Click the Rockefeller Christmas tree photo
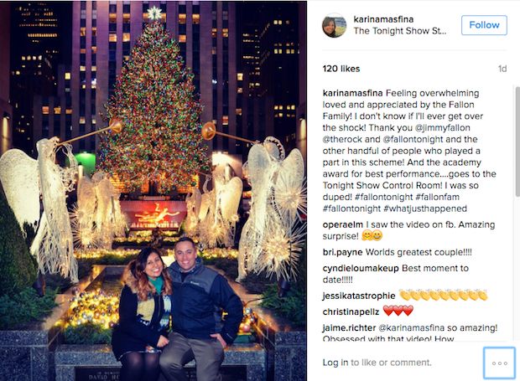 tap(153, 191)
